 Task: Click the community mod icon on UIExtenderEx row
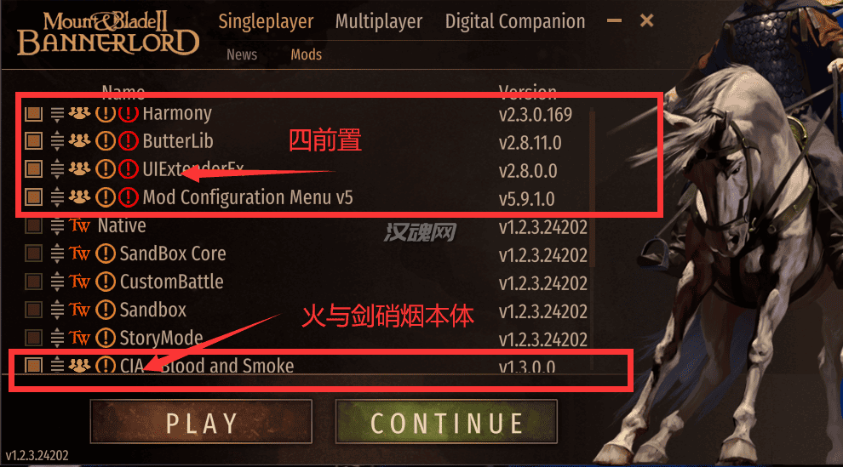click(79, 168)
